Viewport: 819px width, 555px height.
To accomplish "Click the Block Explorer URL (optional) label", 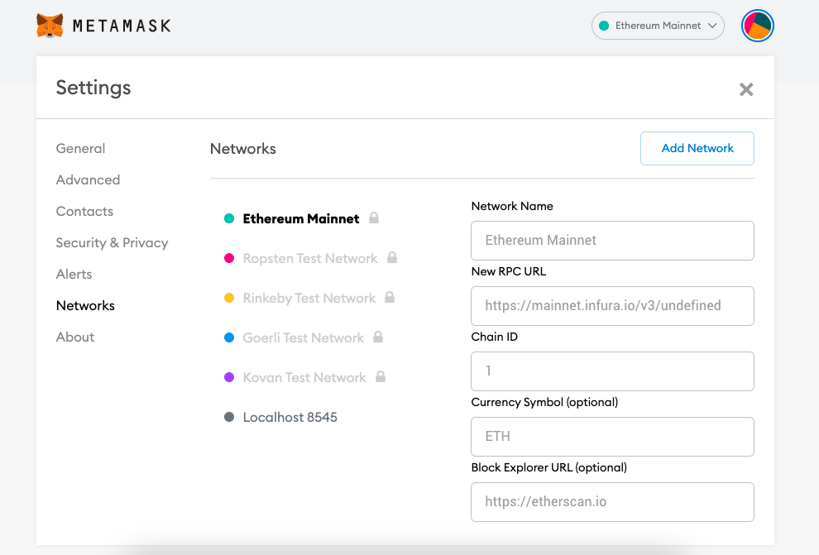I will (x=549, y=467).
